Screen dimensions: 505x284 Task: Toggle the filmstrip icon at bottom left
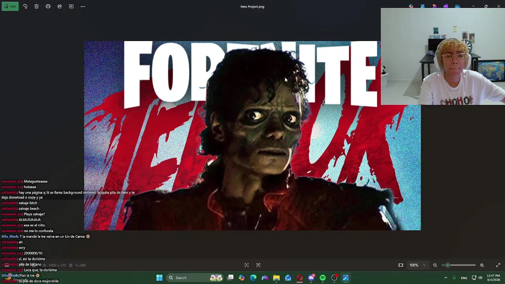[7, 265]
